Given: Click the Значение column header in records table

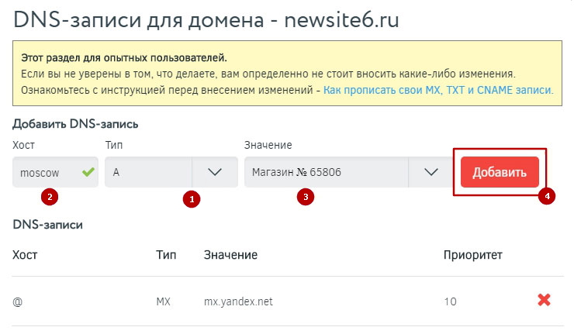Looking at the screenshot, I should pos(230,254).
